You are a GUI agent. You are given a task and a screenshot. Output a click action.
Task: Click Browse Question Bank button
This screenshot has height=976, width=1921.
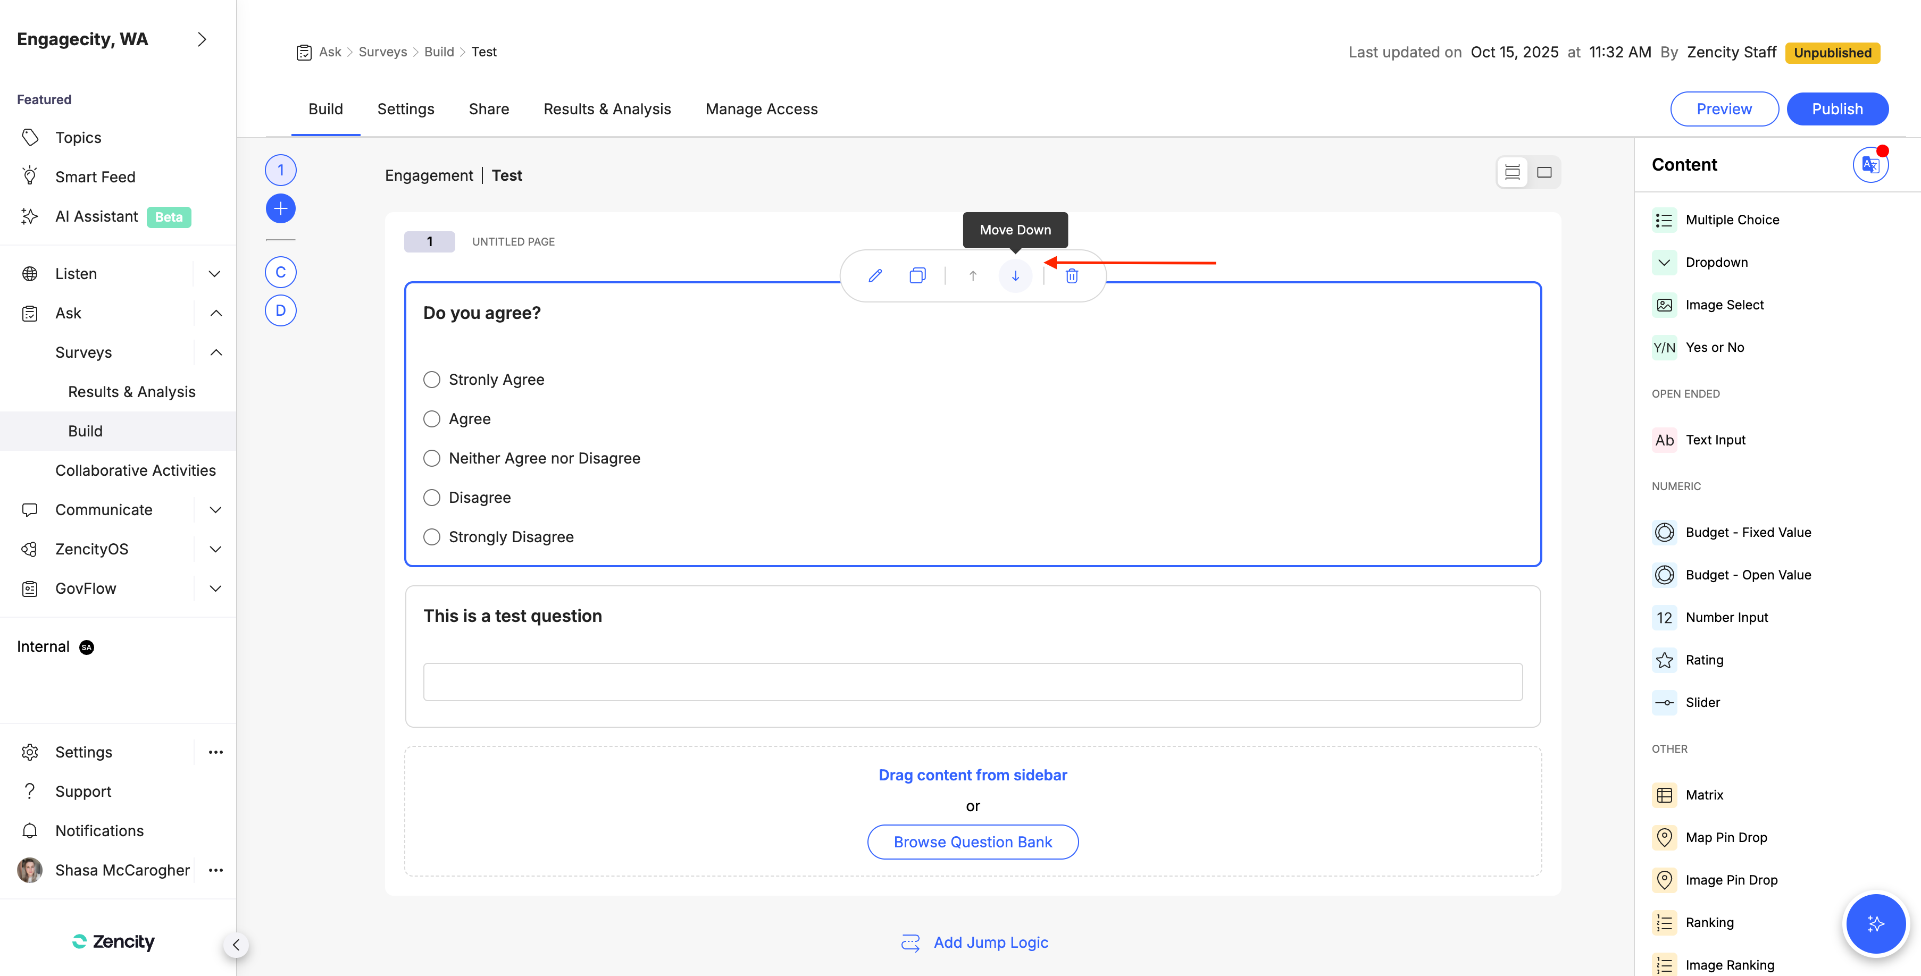pos(972,842)
